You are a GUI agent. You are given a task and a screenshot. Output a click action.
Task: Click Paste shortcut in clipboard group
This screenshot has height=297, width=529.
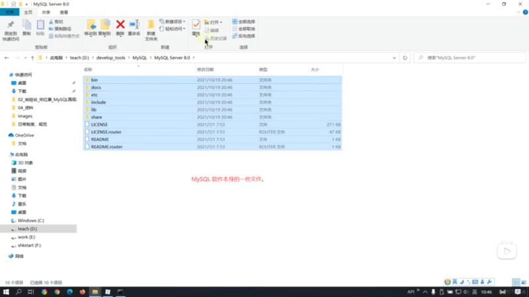[x=64, y=36]
